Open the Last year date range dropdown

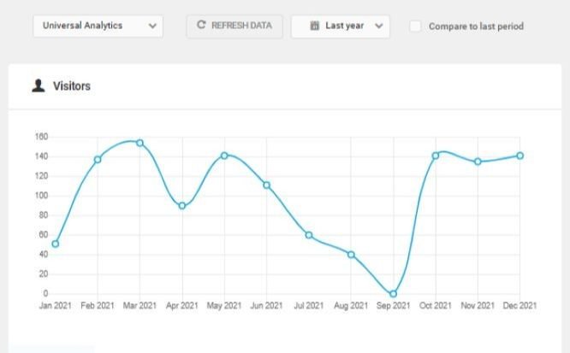point(341,26)
